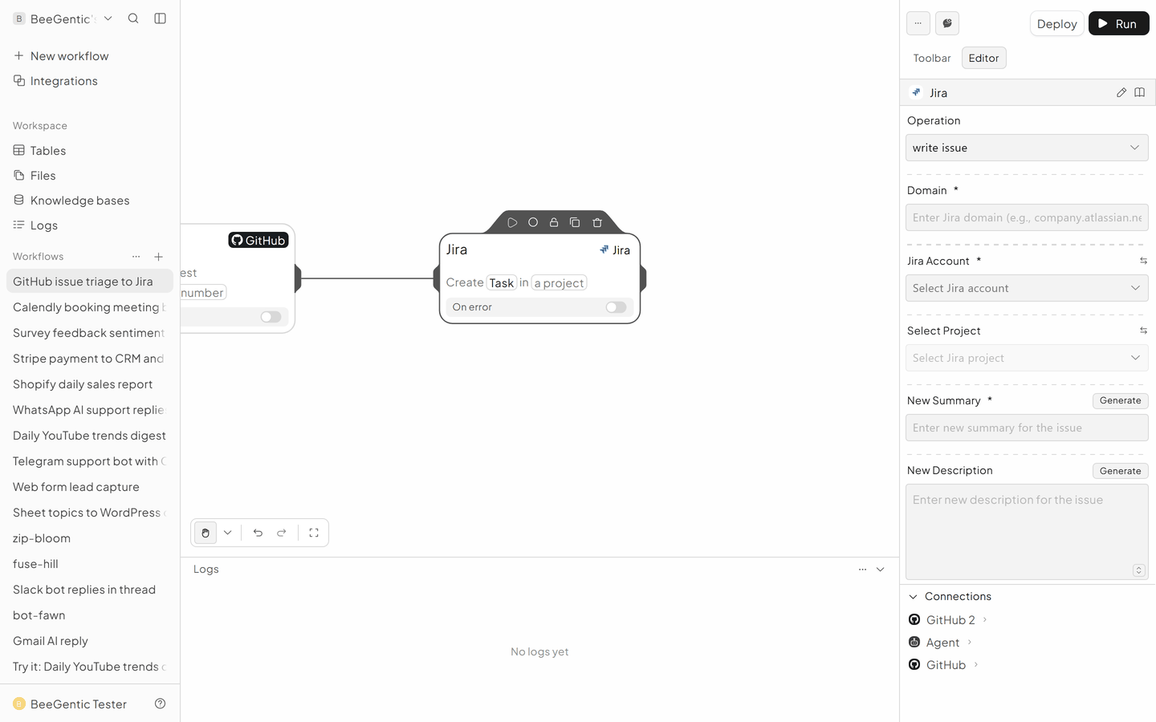
Task: Click the circle icon on Jira node toolbar
Action: click(x=533, y=222)
